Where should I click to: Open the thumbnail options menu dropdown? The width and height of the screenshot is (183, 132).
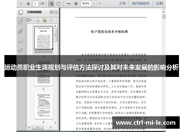click(29, 20)
